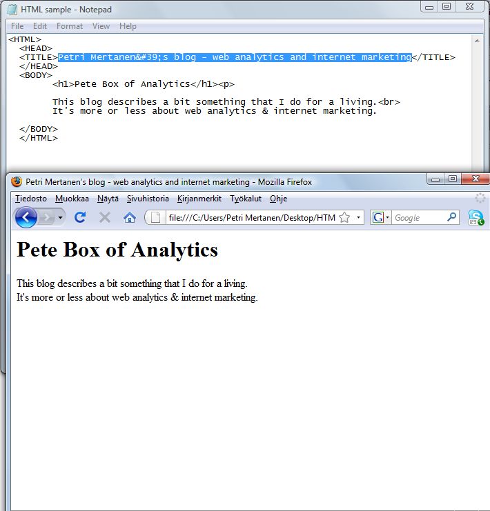Click the </BODY> tag line in Notepad
The image size is (490, 511).
pyautogui.click(x=39, y=129)
